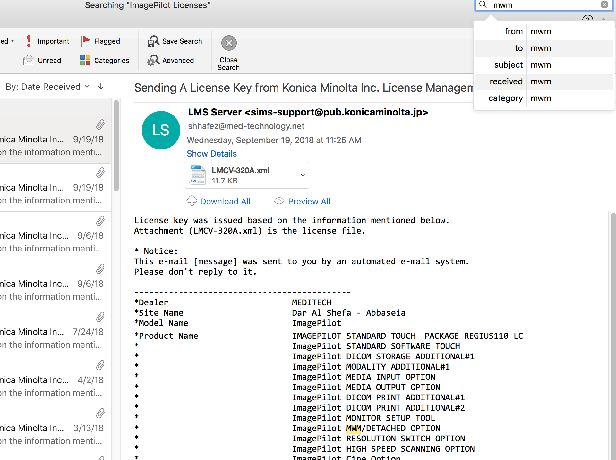Close the search with X button
Viewport: 616px width, 460px height.
(229, 43)
